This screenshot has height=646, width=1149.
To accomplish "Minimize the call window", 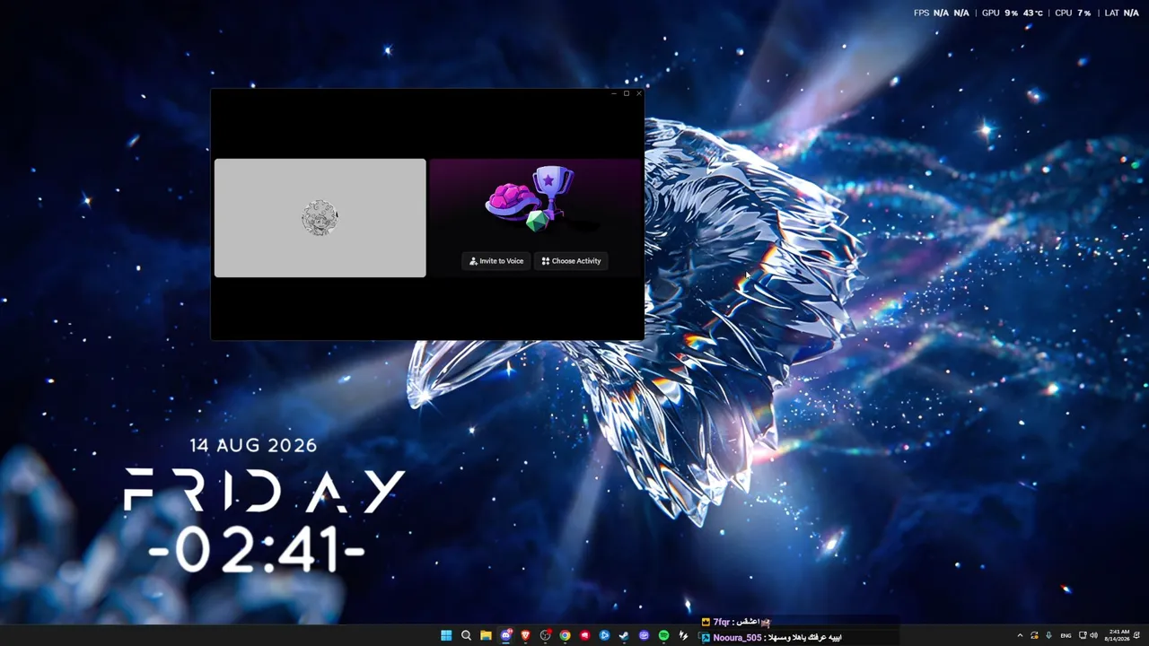I will (614, 93).
